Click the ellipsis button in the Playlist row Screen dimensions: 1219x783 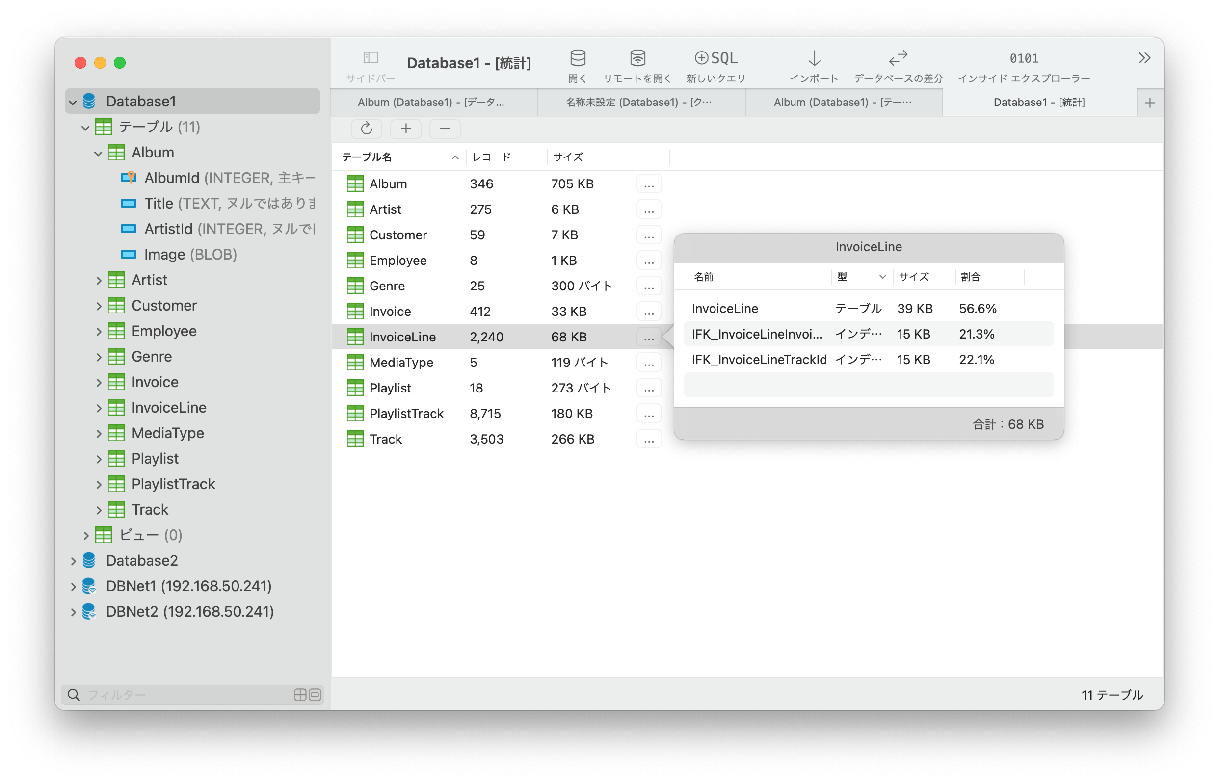click(x=649, y=388)
